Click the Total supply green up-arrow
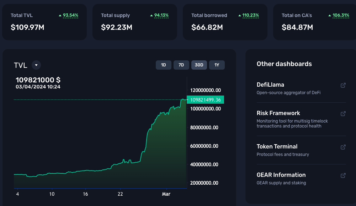The height and width of the screenshot is (206, 356). pyautogui.click(x=152, y=16)
